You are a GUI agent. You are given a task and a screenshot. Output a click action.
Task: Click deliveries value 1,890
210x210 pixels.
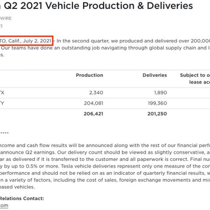coord(160,92)
